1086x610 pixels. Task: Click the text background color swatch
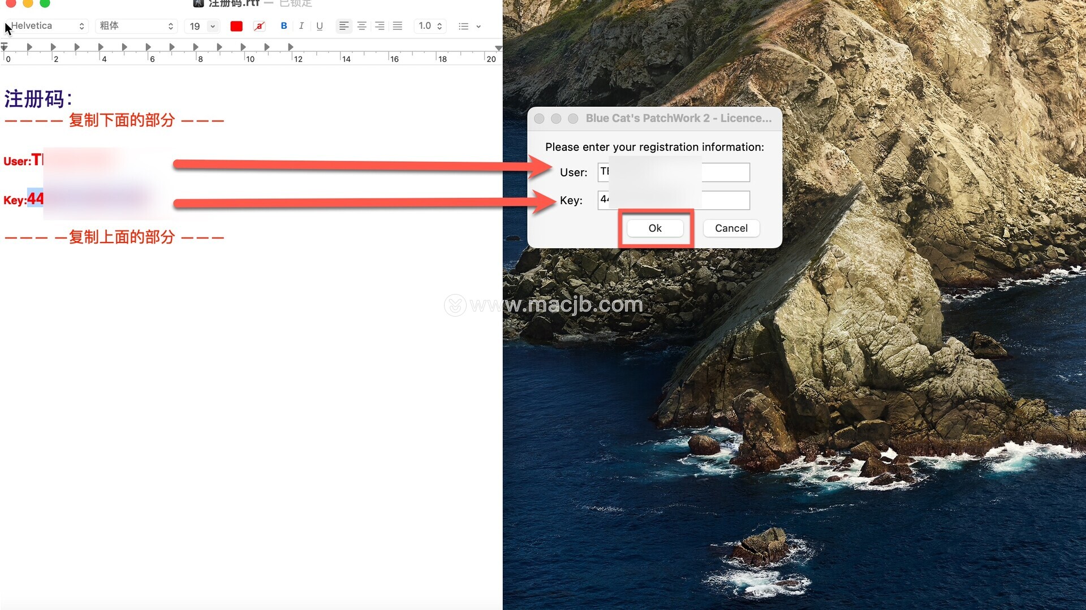tap(259, 26)
